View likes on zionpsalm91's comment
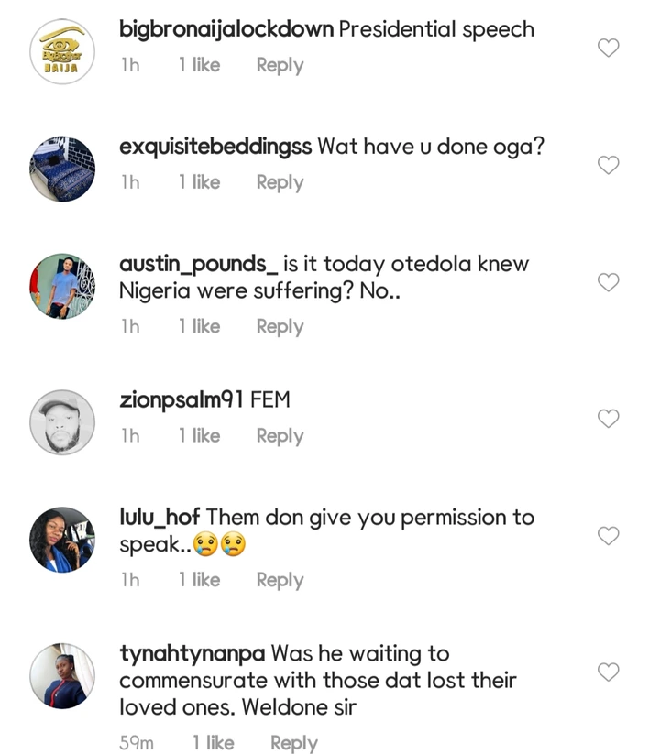Image resolution: width=660 pixels, height=754 pixels. point(199,436)
